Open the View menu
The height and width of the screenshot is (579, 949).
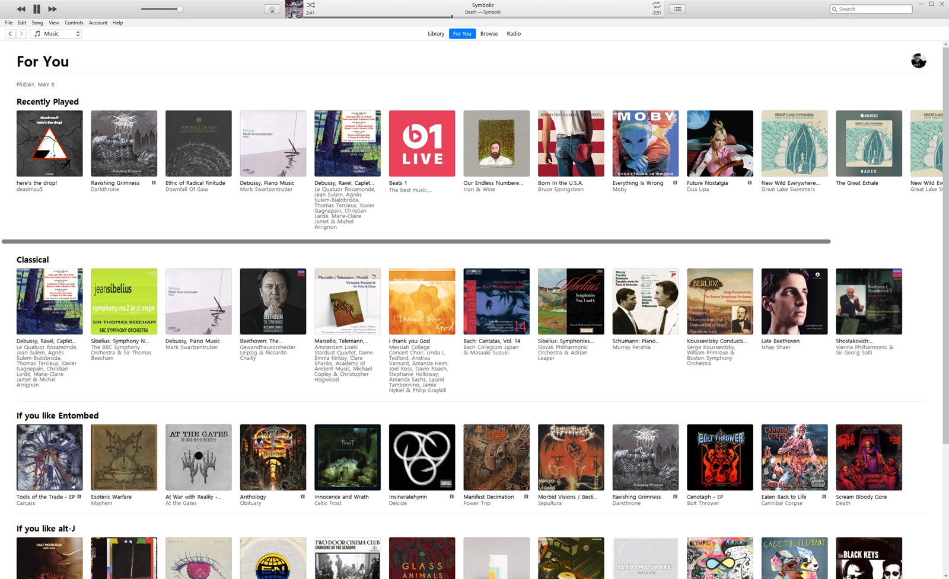point(54,23)
